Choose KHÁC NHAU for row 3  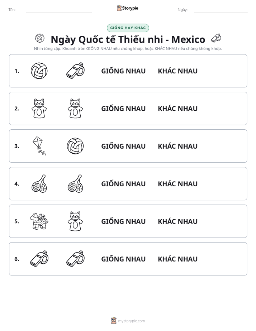click(x=177, y=146)
